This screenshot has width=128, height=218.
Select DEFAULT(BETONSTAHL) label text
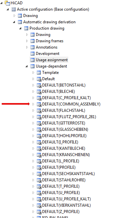(64, 85)
